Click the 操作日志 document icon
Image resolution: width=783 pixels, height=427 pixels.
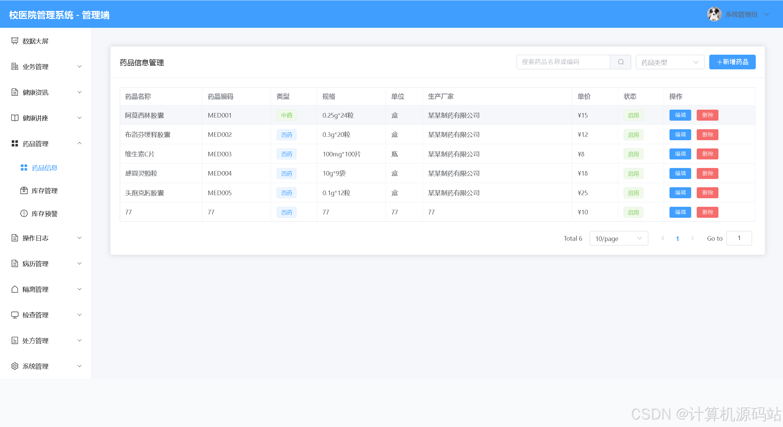[15, 238]
